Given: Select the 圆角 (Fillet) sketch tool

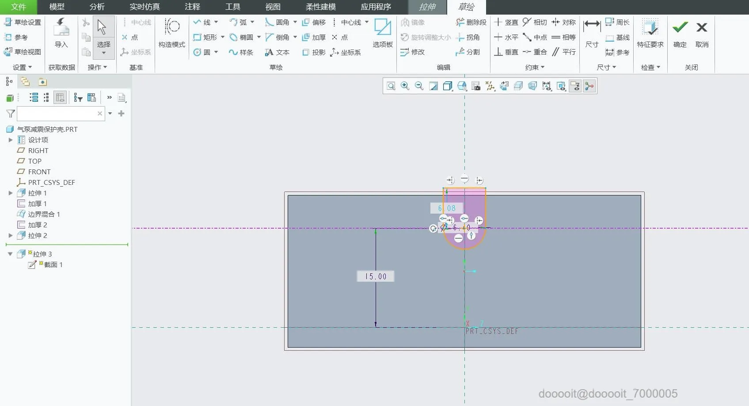Looking at the screenshot, I should coord(278,22).
